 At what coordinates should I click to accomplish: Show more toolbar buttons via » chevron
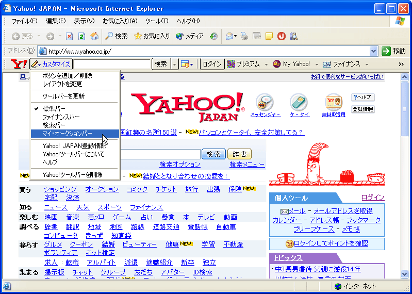401,64
